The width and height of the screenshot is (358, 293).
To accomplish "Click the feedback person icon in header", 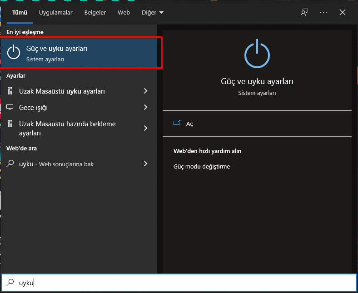I will pos(304,12).
